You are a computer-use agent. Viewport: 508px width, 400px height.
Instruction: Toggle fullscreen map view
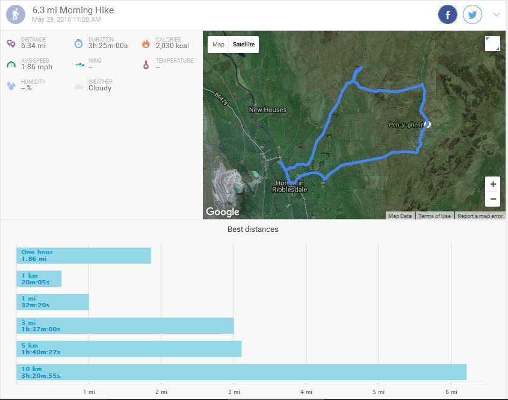pos(492,44)
